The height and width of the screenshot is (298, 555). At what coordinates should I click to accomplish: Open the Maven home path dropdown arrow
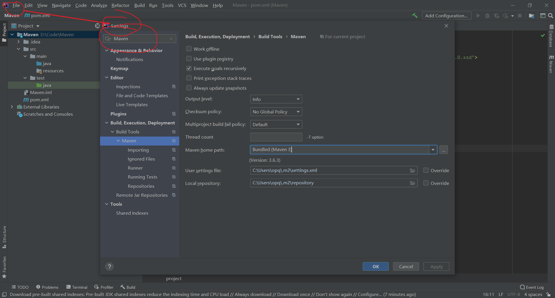(x=433, y=150)
